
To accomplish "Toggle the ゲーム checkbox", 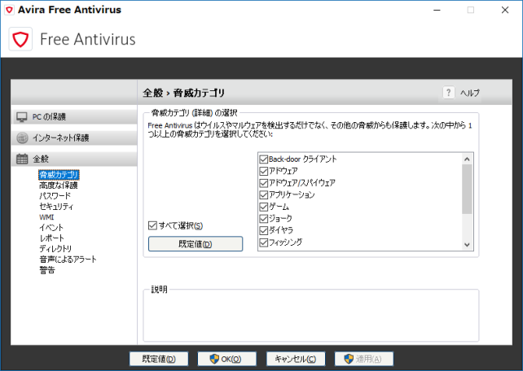I will [263, 207].
